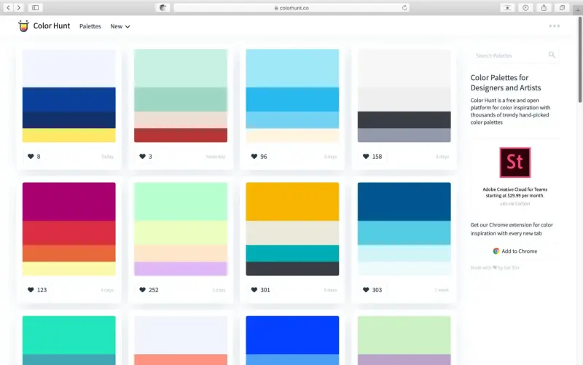This screenshot has height=365, width=583.
Task: Select red stripe in 3-likes palette
Action: click(x=181, y=136)
